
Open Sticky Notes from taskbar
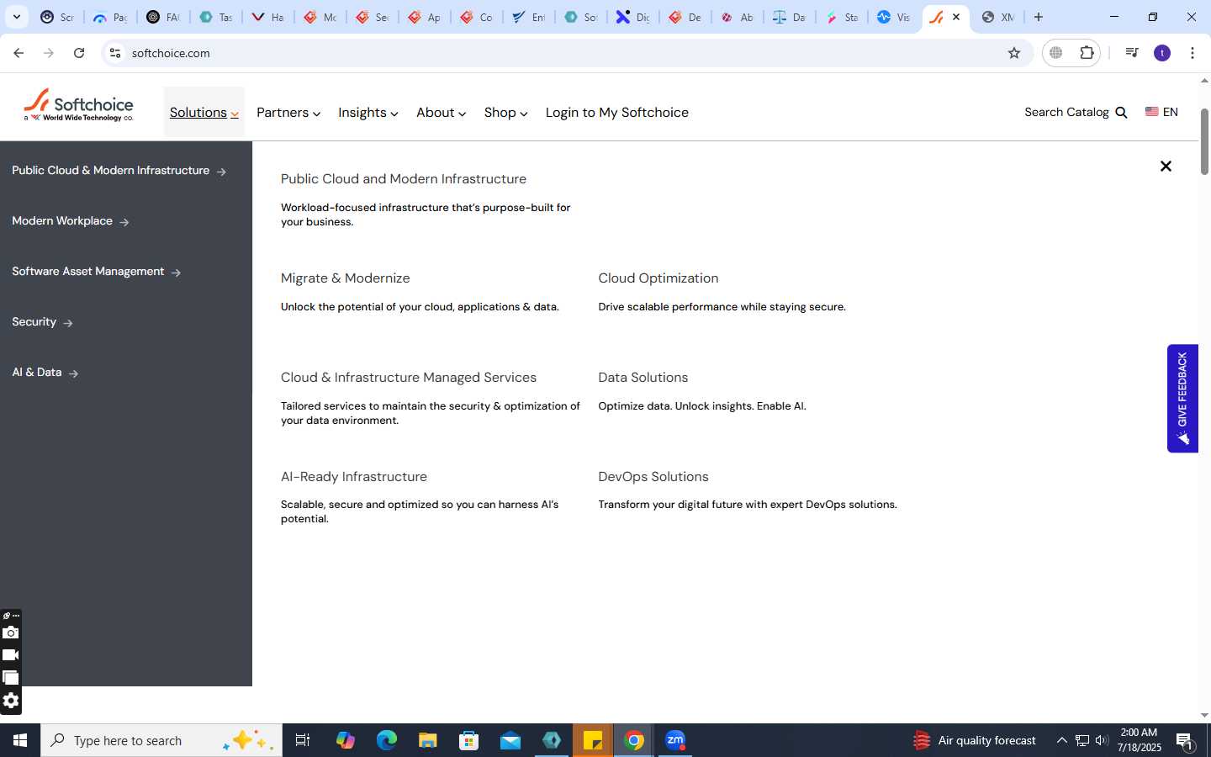coord(593,740)
